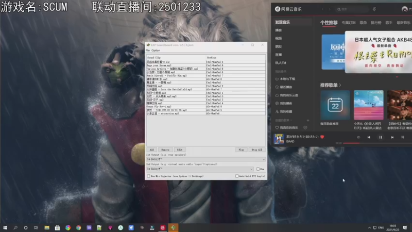The image size is (412, 232).
Task: Click the Add button in Soundboard
Action: click(151, 150)
